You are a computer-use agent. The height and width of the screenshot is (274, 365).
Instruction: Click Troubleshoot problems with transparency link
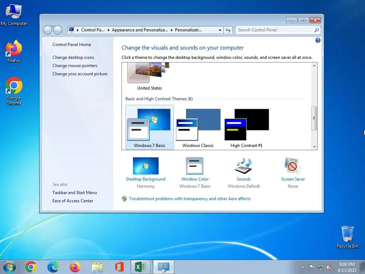click(190, 199)
